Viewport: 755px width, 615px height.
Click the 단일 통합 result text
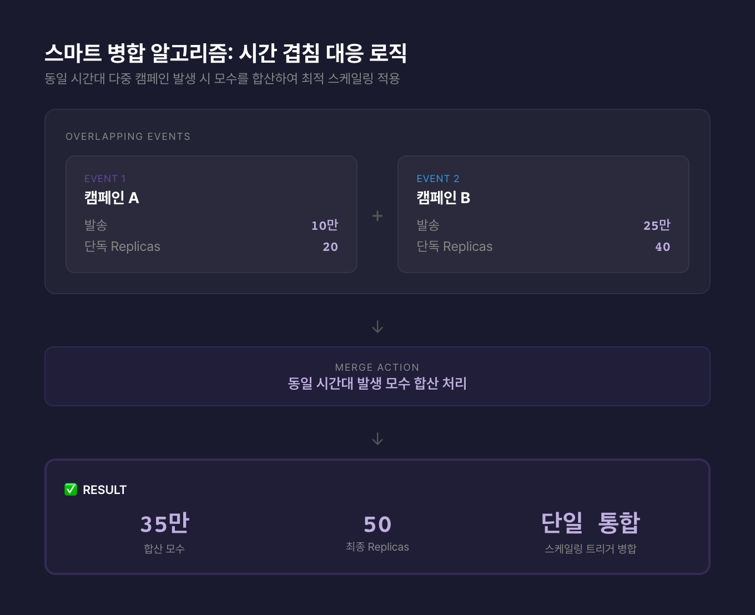[x=590, y=523]
